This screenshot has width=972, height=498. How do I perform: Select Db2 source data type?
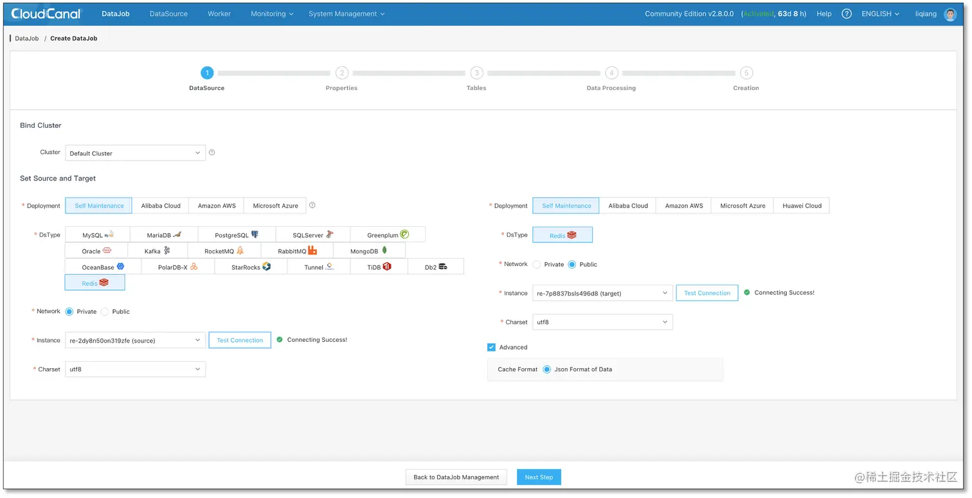(436, 267)
